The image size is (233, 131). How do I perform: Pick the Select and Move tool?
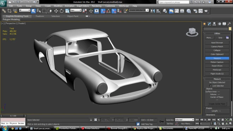pyautogui.click(x=56, y=11)
